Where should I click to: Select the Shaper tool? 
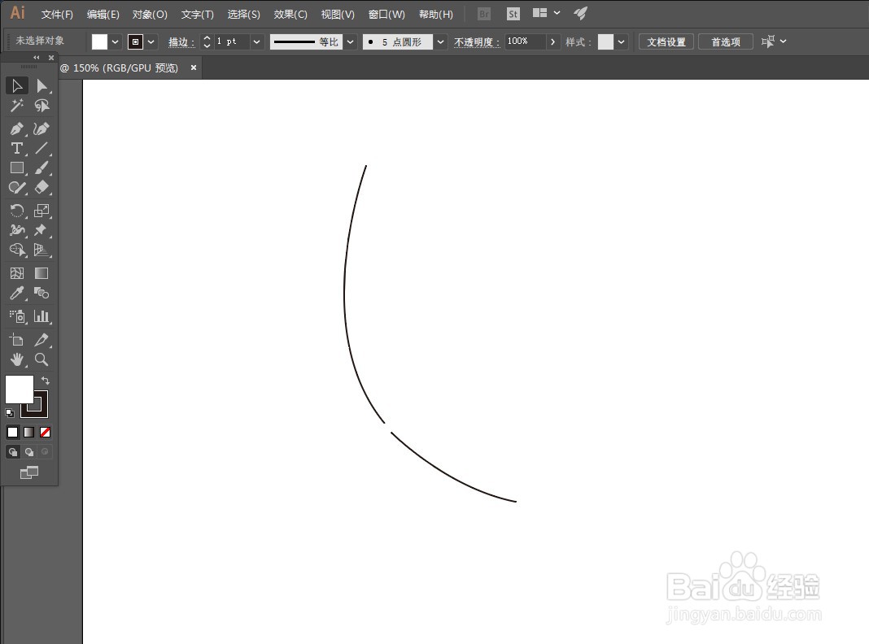coord(16,188)
